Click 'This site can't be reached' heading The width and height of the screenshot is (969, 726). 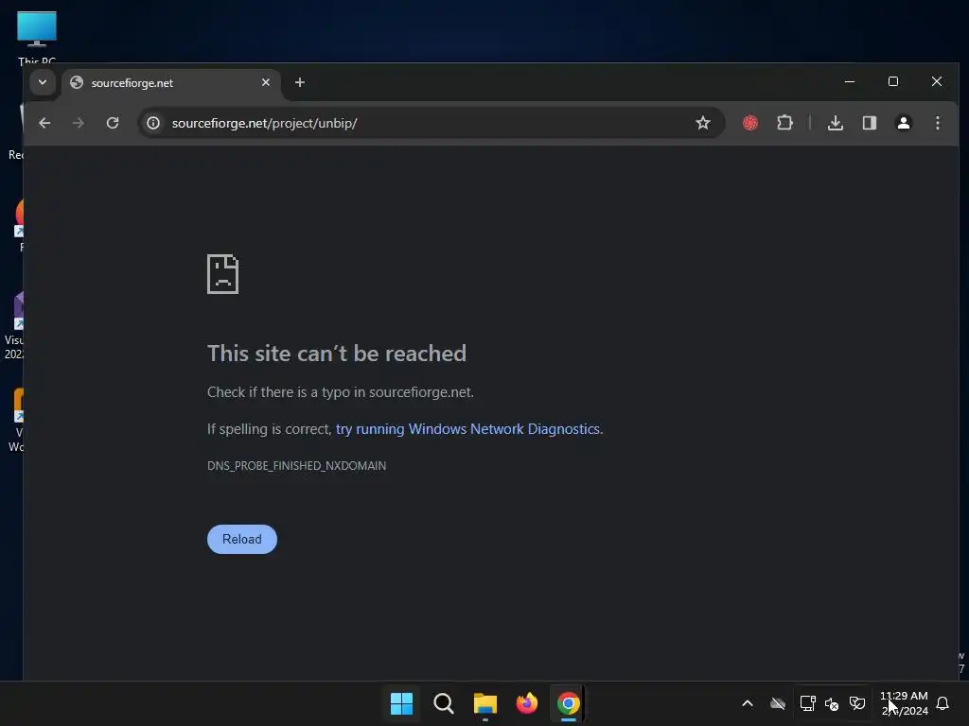[337, 354]
